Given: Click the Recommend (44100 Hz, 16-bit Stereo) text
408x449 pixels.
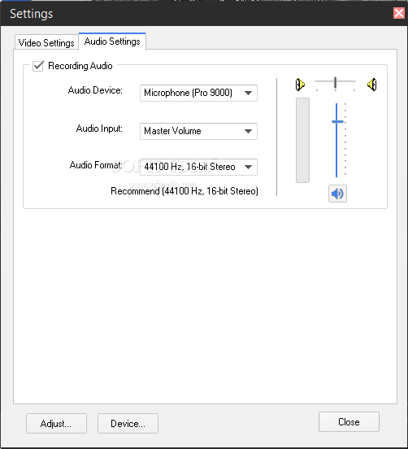Looking at the screenshot, I should (x=184, y=191).
